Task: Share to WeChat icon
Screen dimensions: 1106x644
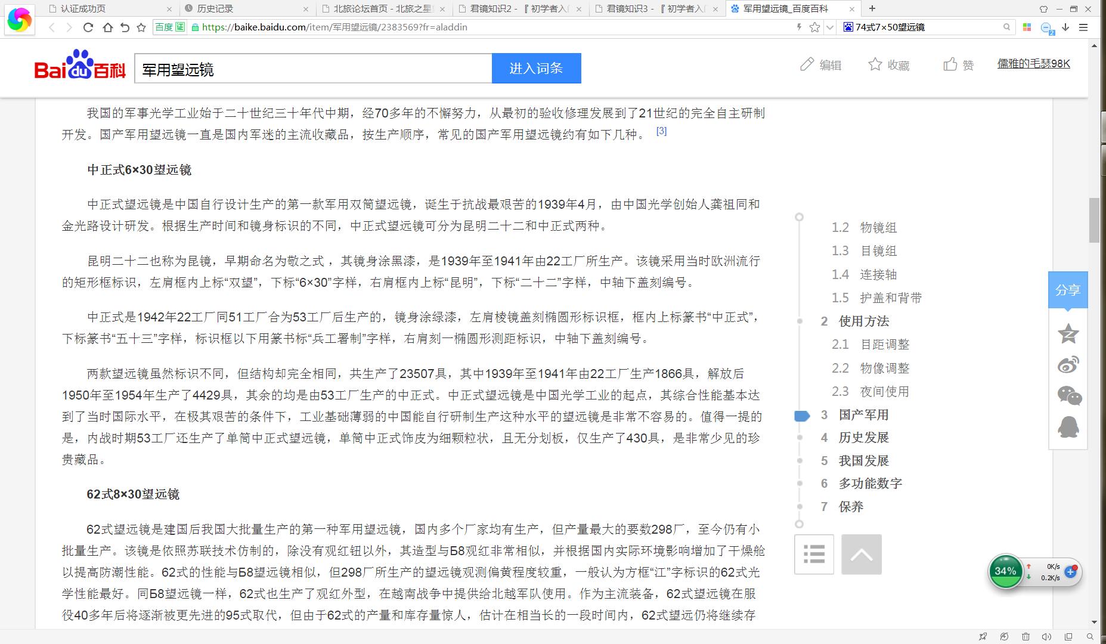Action: [1068, 395]
